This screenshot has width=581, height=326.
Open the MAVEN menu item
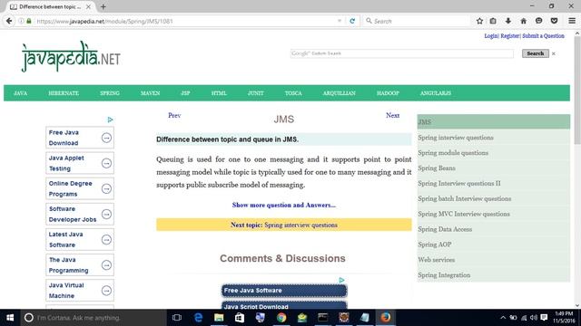tap(150, 93)
